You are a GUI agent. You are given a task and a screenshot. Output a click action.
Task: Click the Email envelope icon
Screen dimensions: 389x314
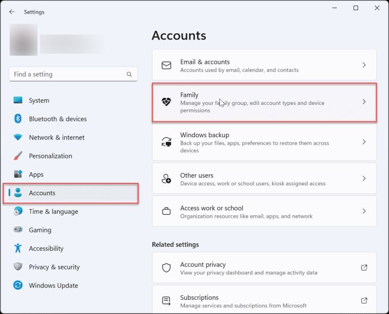click(166, 65)
